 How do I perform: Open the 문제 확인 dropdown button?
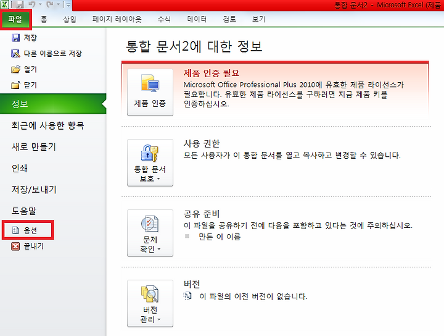pos(150,233)
